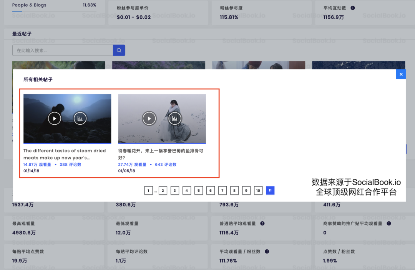Click the blue search magnifier icon
Screen dimensions: 415x270
[119, 50]
